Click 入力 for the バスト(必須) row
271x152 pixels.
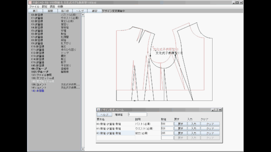194,124
